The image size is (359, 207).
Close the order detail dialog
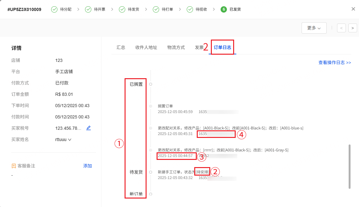click(x=353, y=9)
